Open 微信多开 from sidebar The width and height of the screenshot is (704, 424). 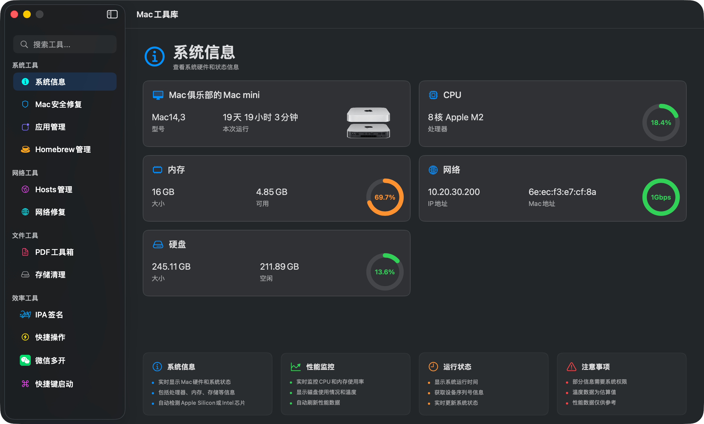(x=50, y=360)
